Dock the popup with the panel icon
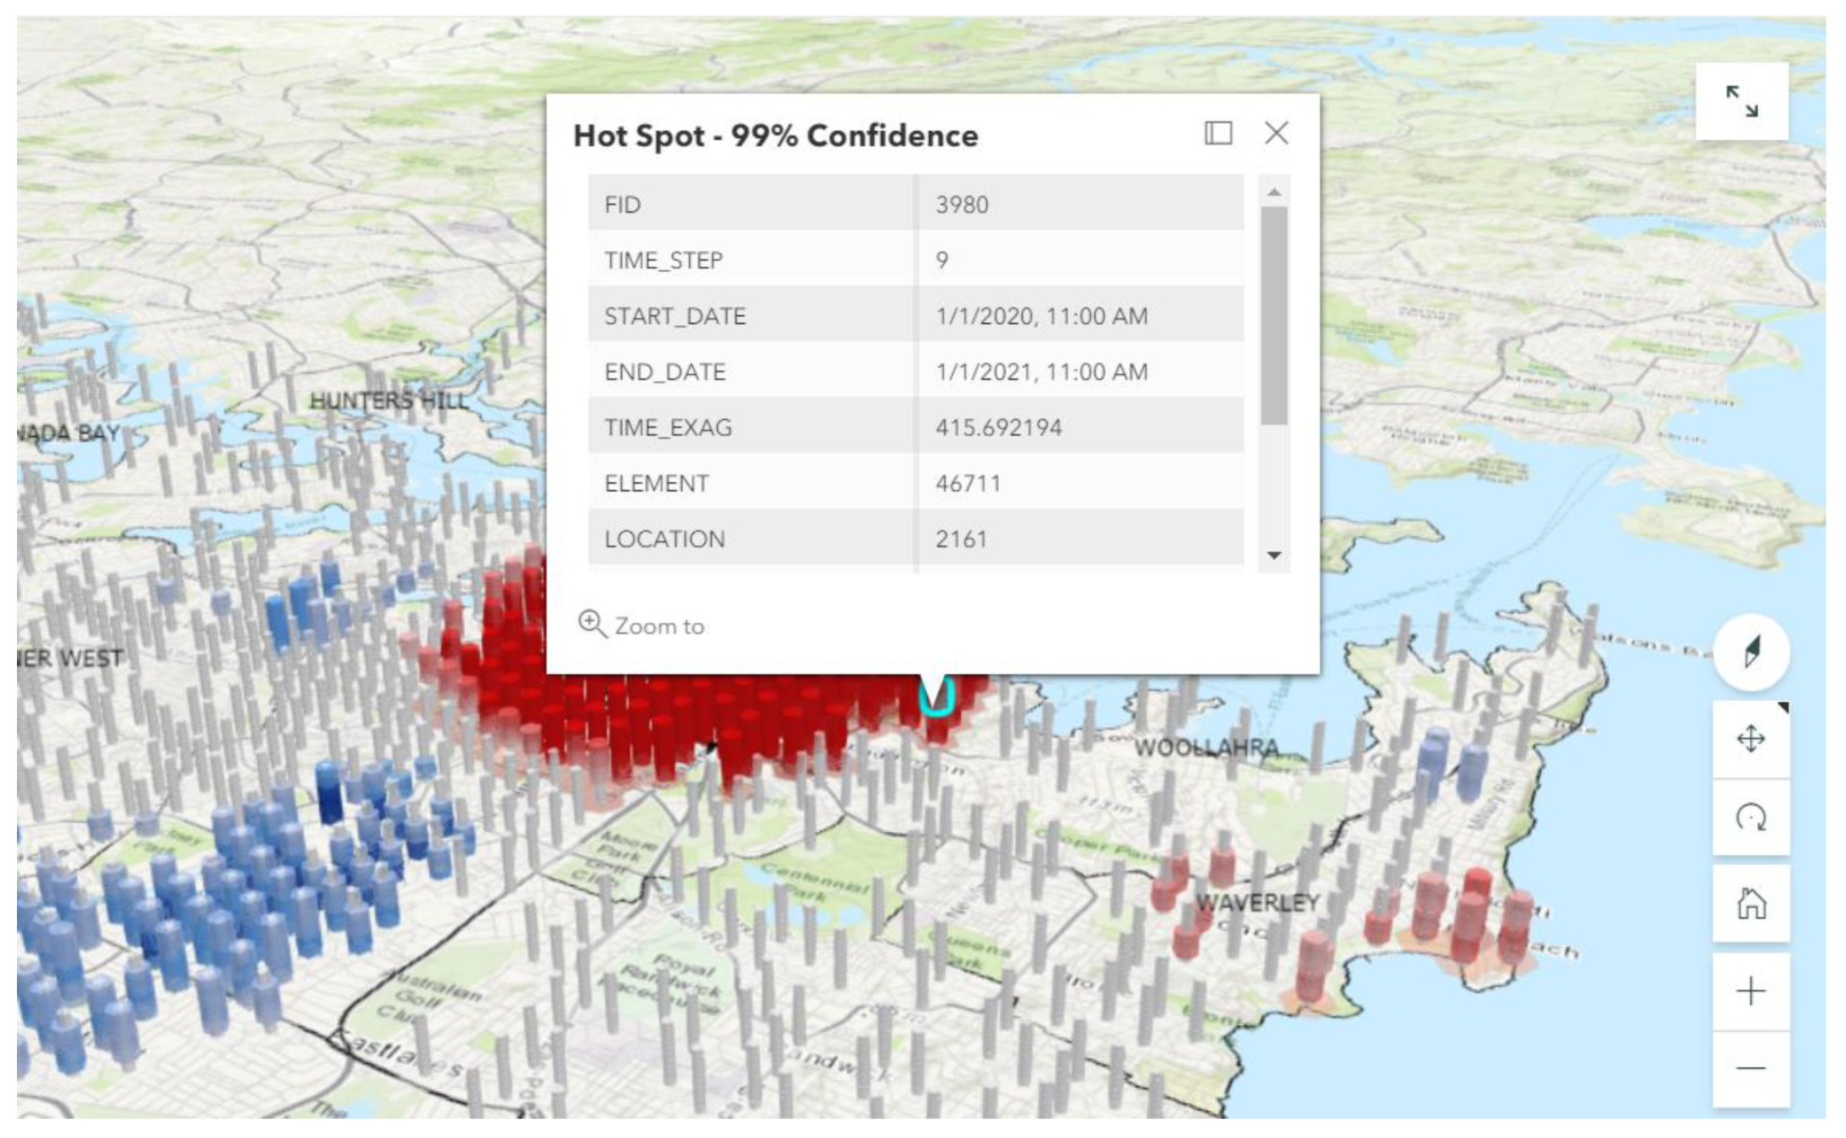This screenshot has height=1138, width=1846. tap(1217, 134)
